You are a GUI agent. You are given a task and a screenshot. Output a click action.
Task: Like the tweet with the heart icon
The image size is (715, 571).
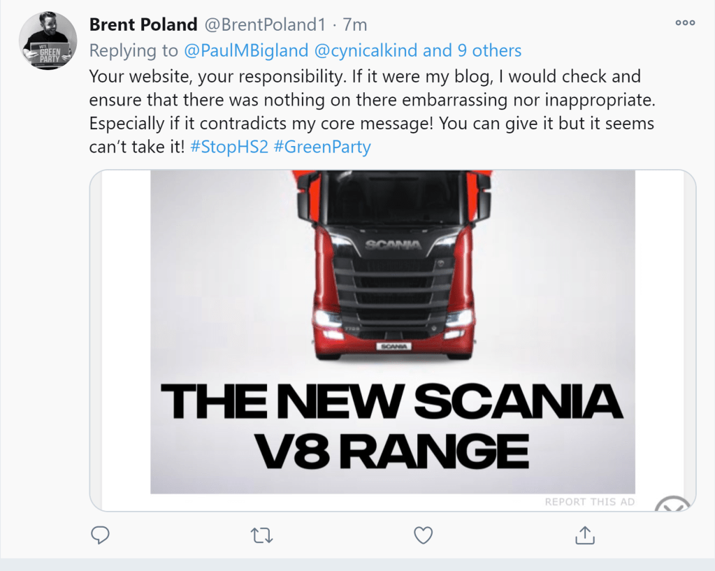click(x=423, y=535)
